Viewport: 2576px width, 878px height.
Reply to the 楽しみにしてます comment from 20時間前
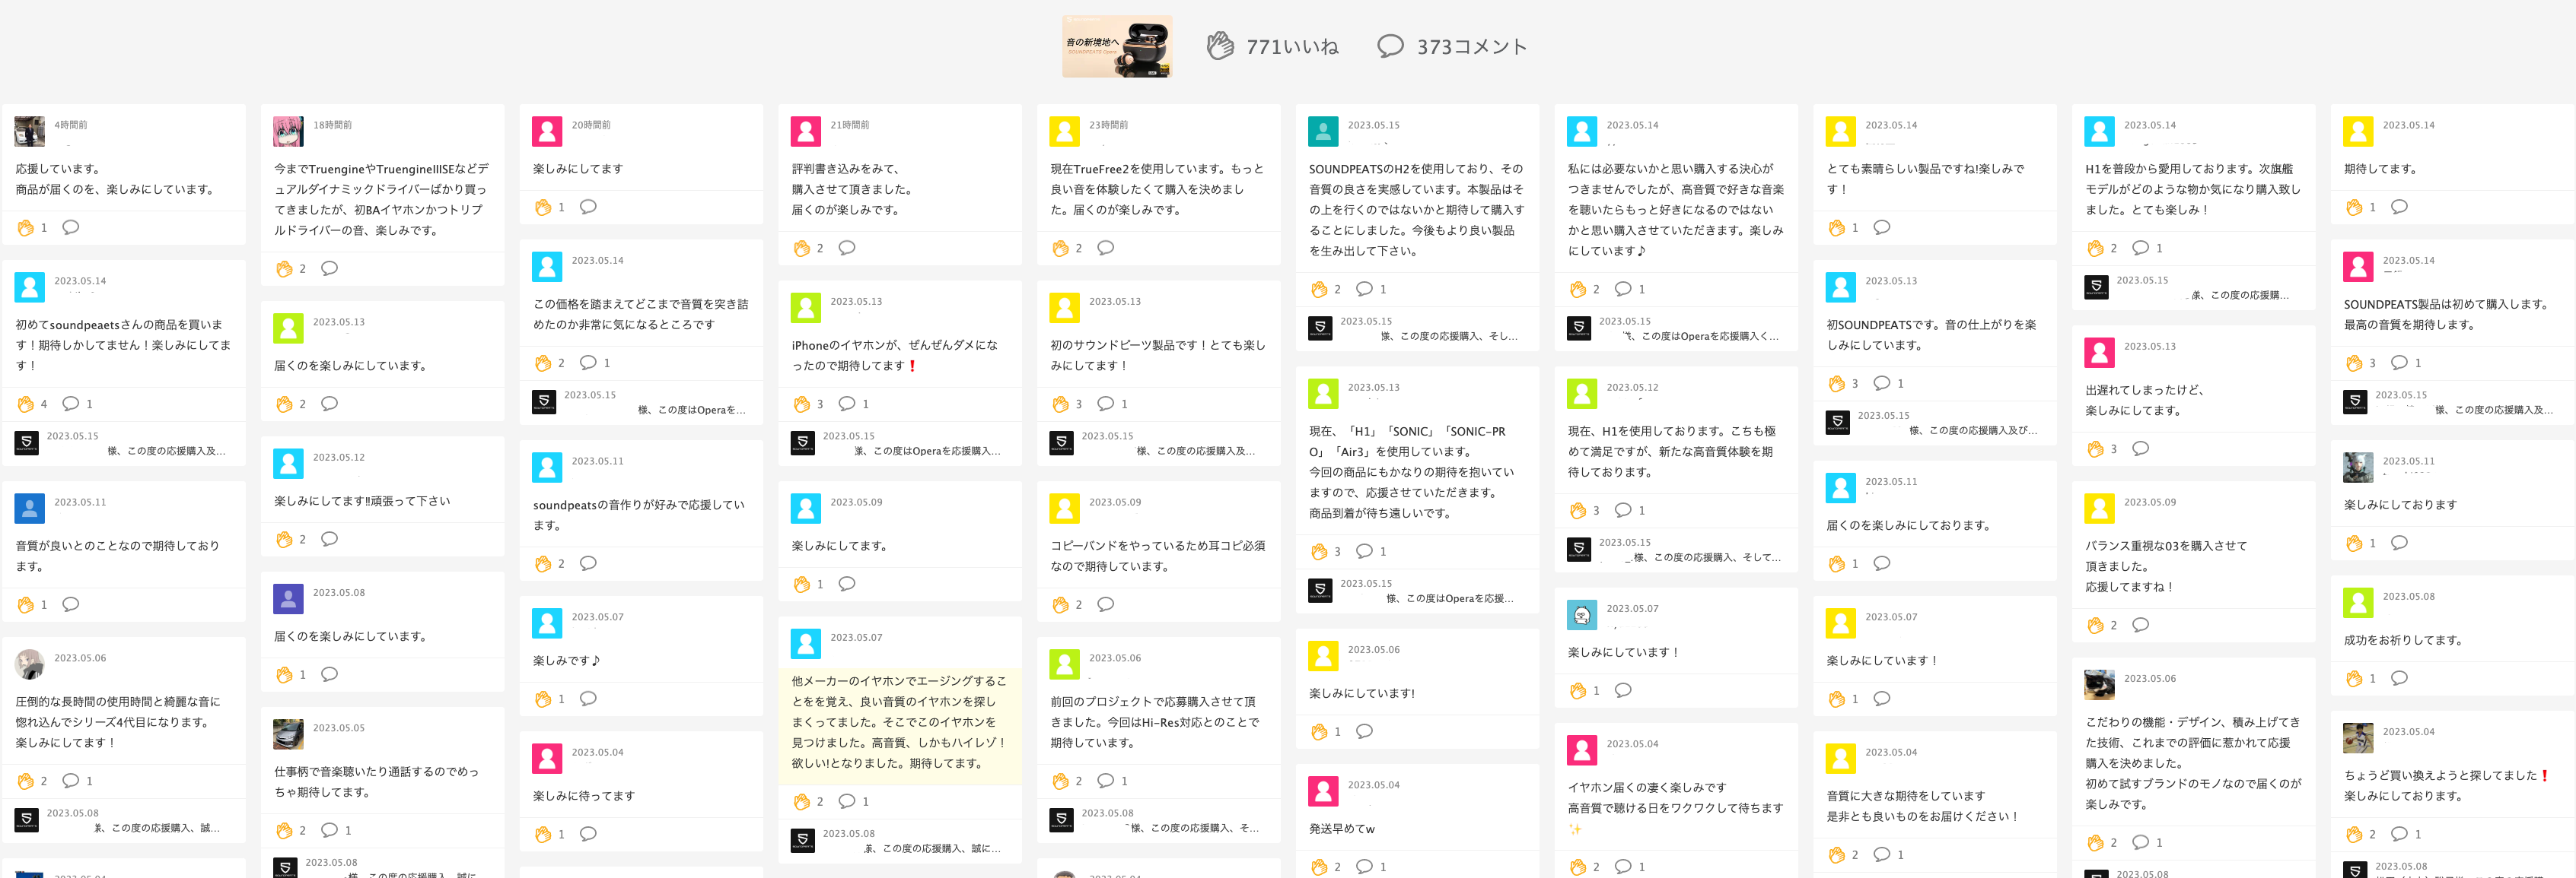[588, 207]
